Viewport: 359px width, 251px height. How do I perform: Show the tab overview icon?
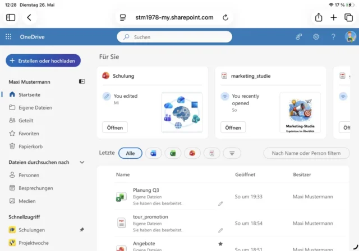point(348,17)
